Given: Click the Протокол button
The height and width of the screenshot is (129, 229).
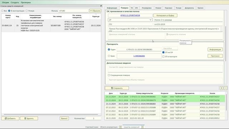Looking at the screenshot, I should pos(215,56).
